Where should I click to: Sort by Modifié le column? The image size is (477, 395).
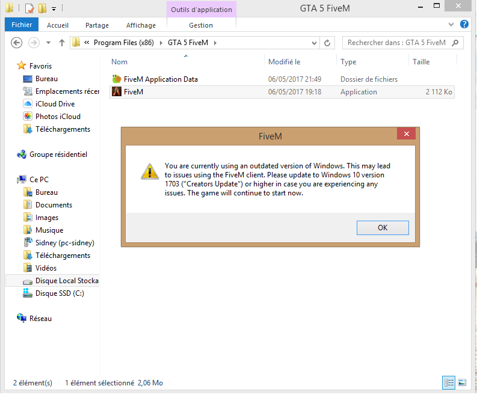coord(284,62)
